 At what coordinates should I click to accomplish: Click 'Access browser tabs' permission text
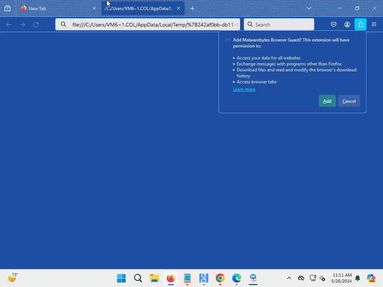tap(257, 82)
